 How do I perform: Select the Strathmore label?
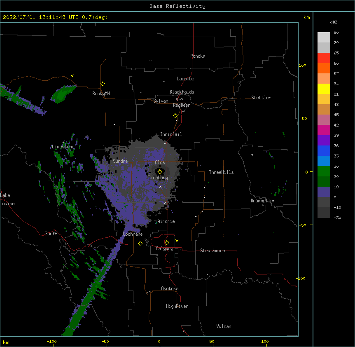pos(213,251)
